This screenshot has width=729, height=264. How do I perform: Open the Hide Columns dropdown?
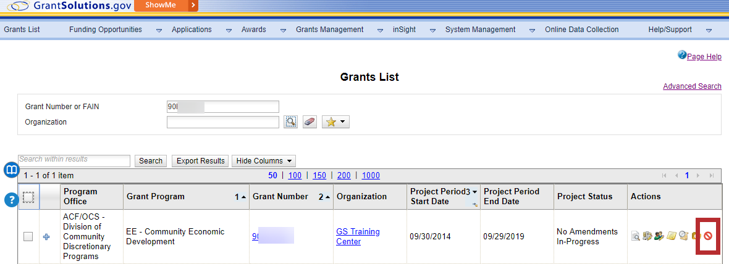coord(263,161)
